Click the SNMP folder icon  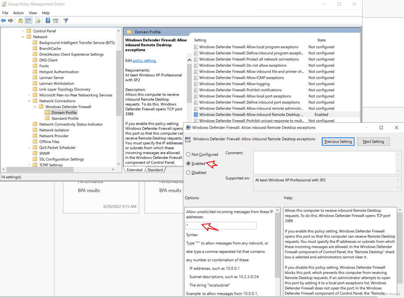[x=35, y=153]
